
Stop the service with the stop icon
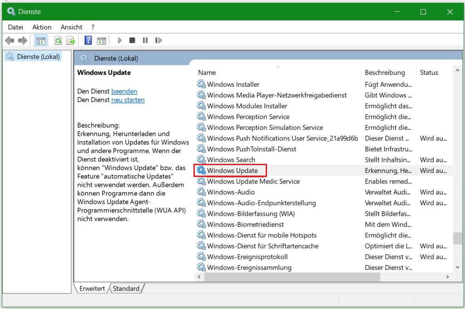pyautogui.click(x=132, y=40)
